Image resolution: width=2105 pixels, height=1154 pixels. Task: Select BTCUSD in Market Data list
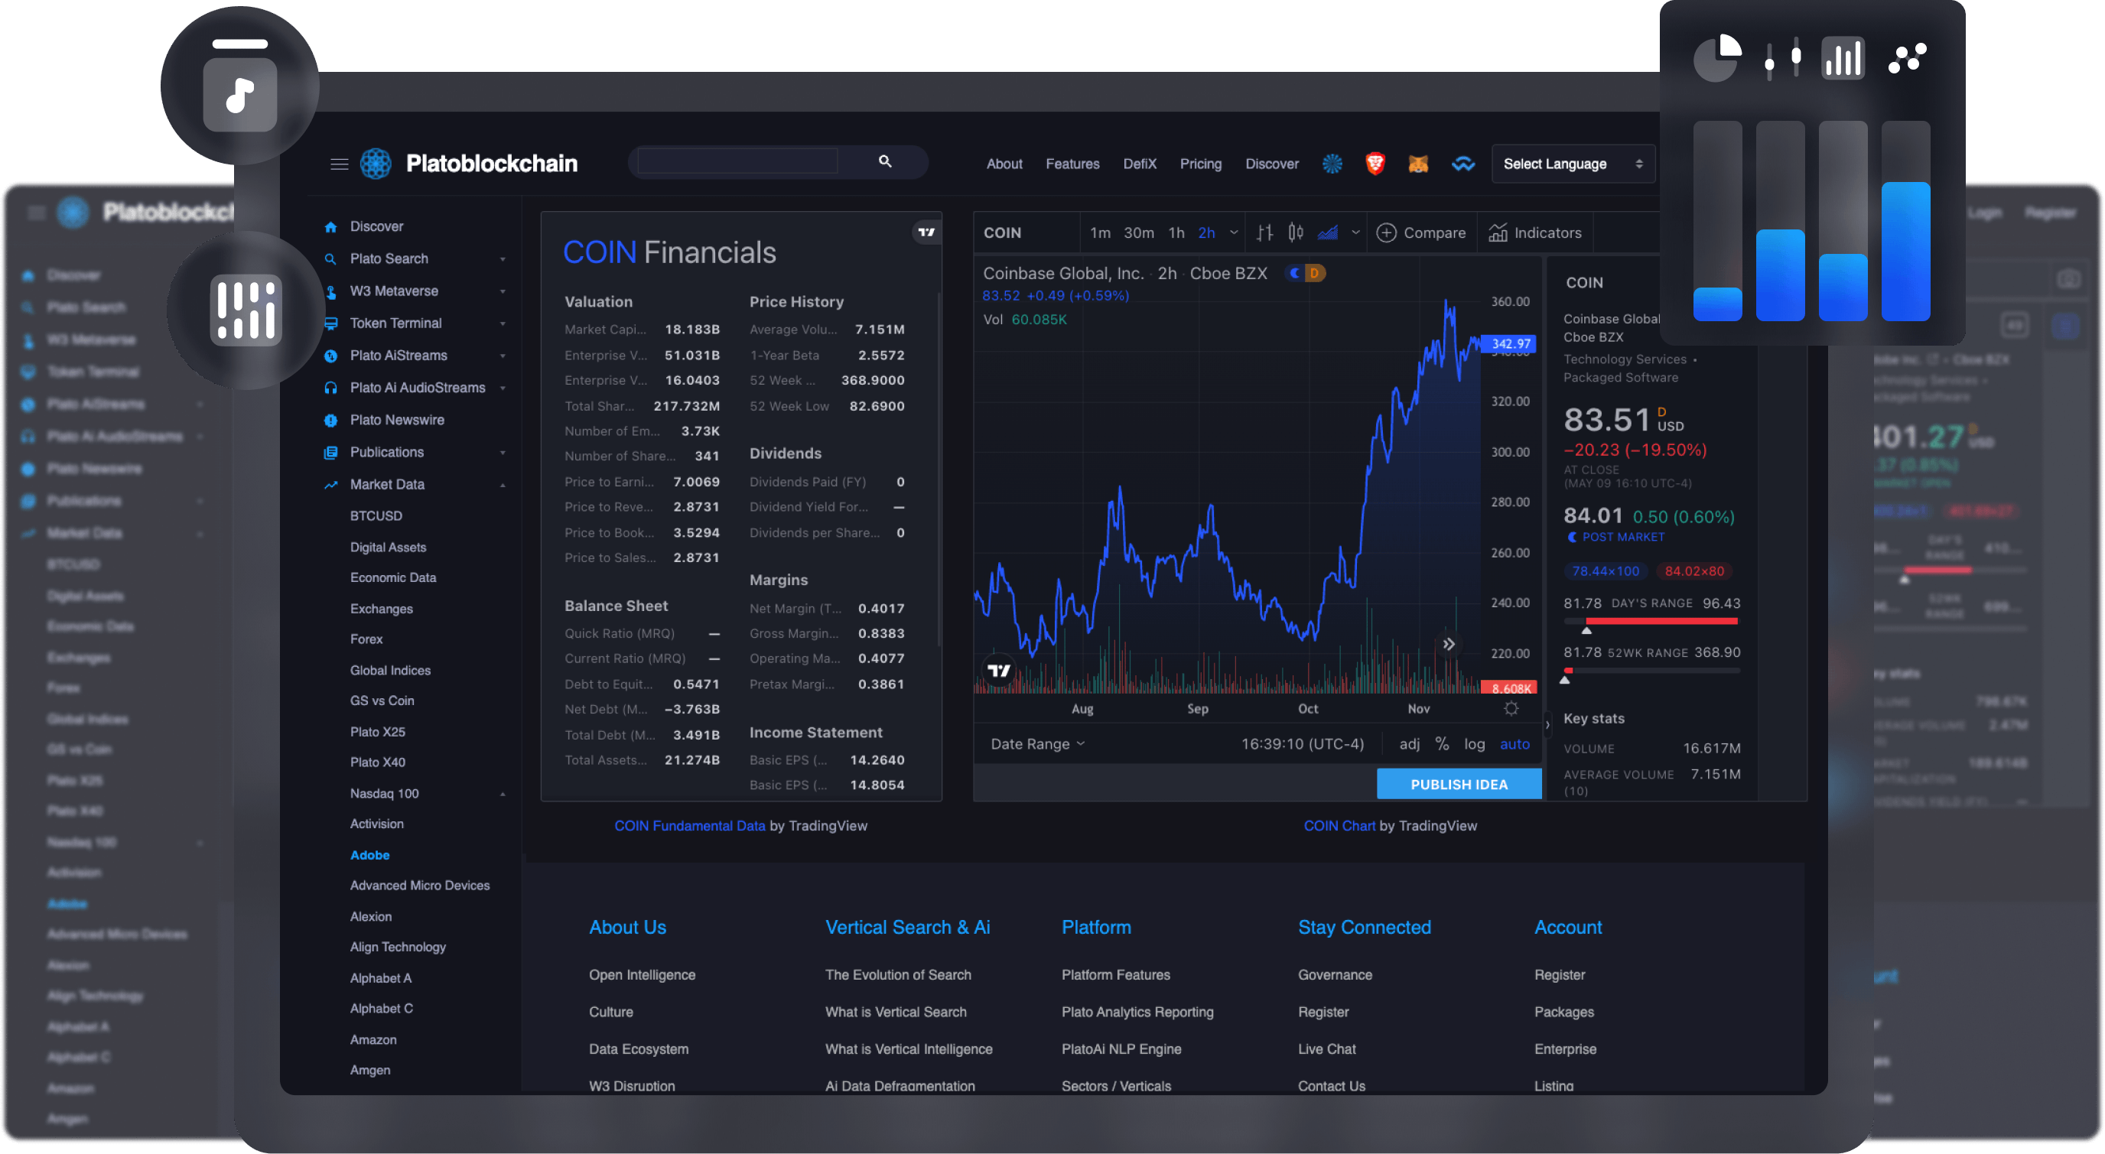pyautogui.click(x=376, y=516)
